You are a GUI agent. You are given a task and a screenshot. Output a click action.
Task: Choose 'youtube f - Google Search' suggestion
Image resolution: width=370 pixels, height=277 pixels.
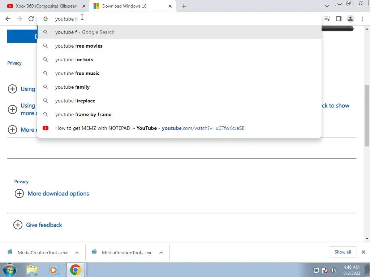pos(179,32)
